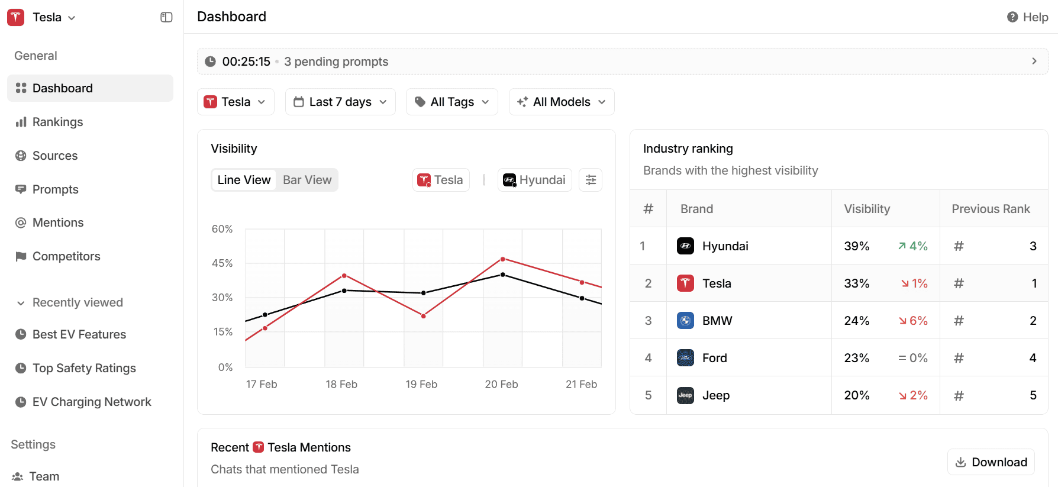Click the Tesla logo in ranking row 2
1058x487 pixels.
(685, 283)
